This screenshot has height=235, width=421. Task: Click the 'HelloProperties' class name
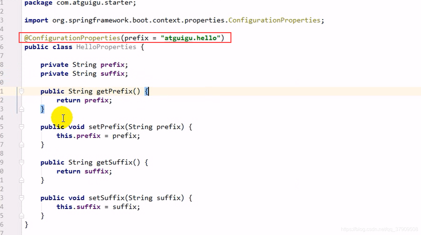click(106, 47)
